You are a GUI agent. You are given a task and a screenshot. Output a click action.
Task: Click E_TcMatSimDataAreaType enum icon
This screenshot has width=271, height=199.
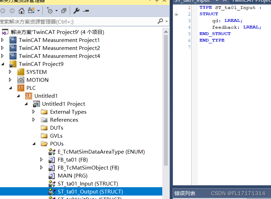point(52,152)
